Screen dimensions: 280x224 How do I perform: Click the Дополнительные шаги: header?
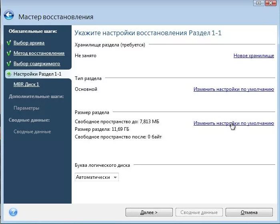coord(36,96)
